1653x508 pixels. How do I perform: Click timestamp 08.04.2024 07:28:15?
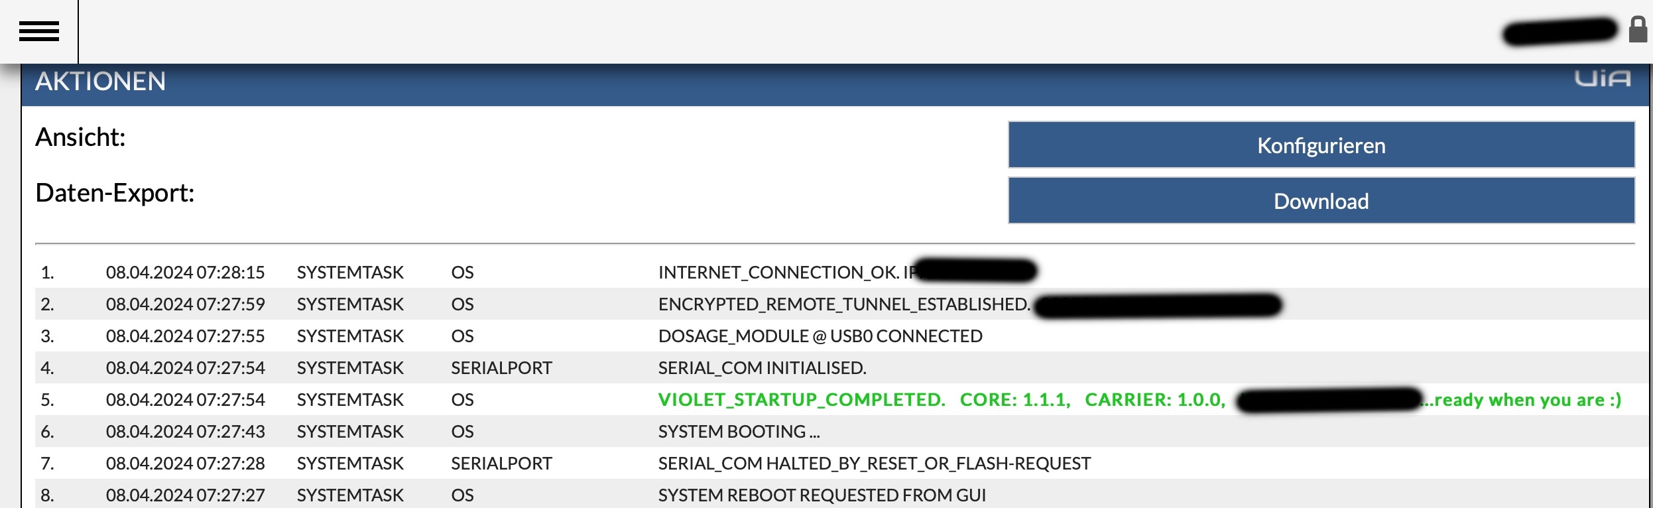(x=185, y=273)
